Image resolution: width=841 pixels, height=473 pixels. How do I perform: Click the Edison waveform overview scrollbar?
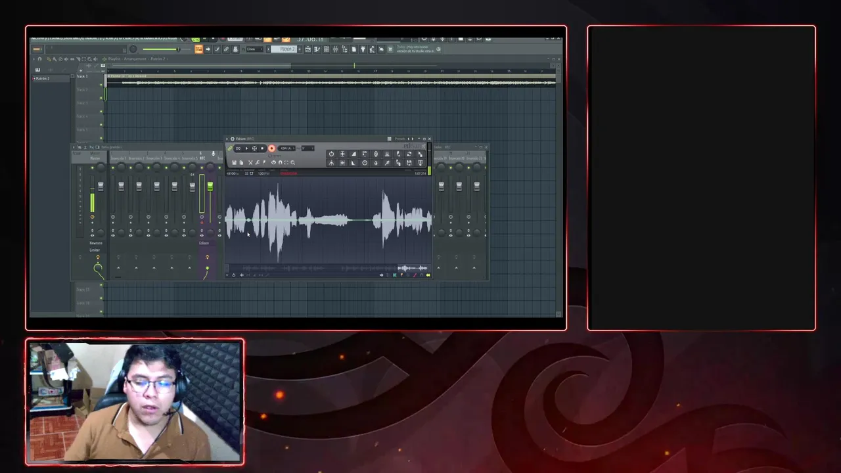329,268
